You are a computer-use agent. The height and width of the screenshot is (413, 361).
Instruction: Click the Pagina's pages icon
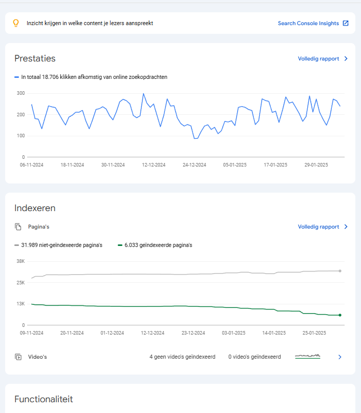pyautogui.click(x=18, y=226)
